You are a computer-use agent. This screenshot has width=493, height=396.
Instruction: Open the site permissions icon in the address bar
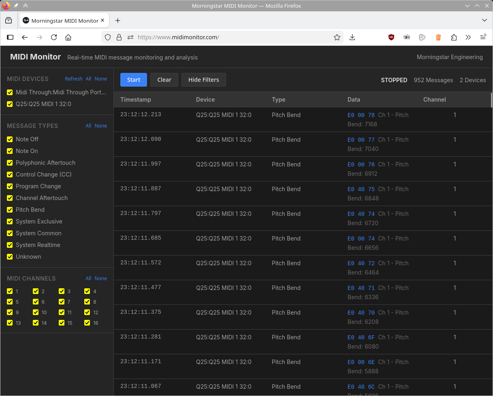pos(130,37)
